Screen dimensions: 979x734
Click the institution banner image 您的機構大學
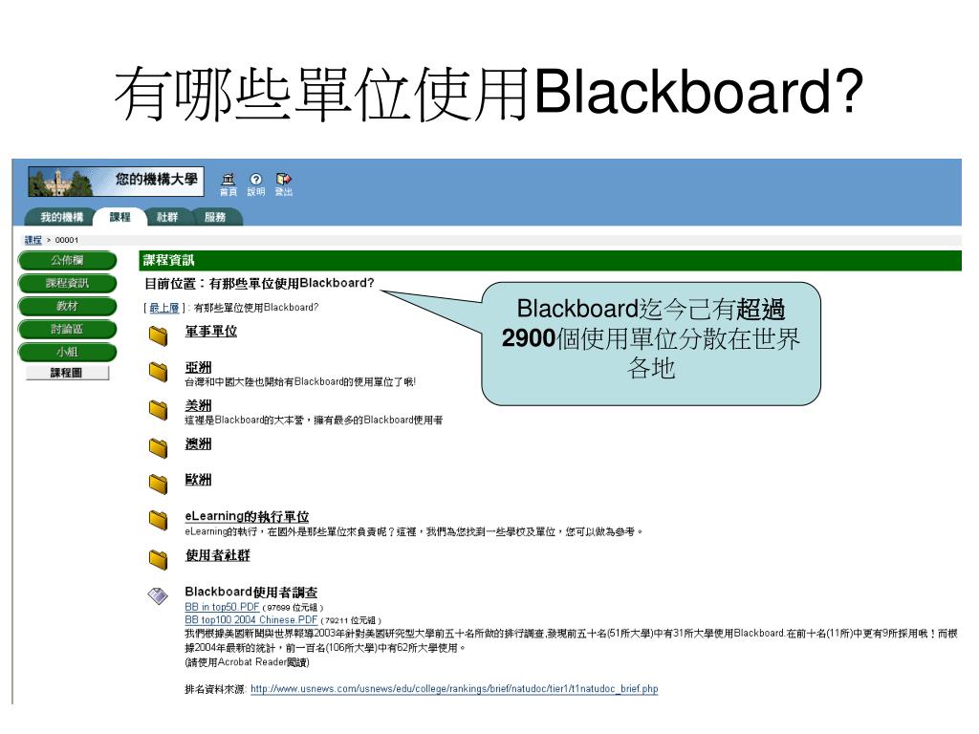(116, 181)
